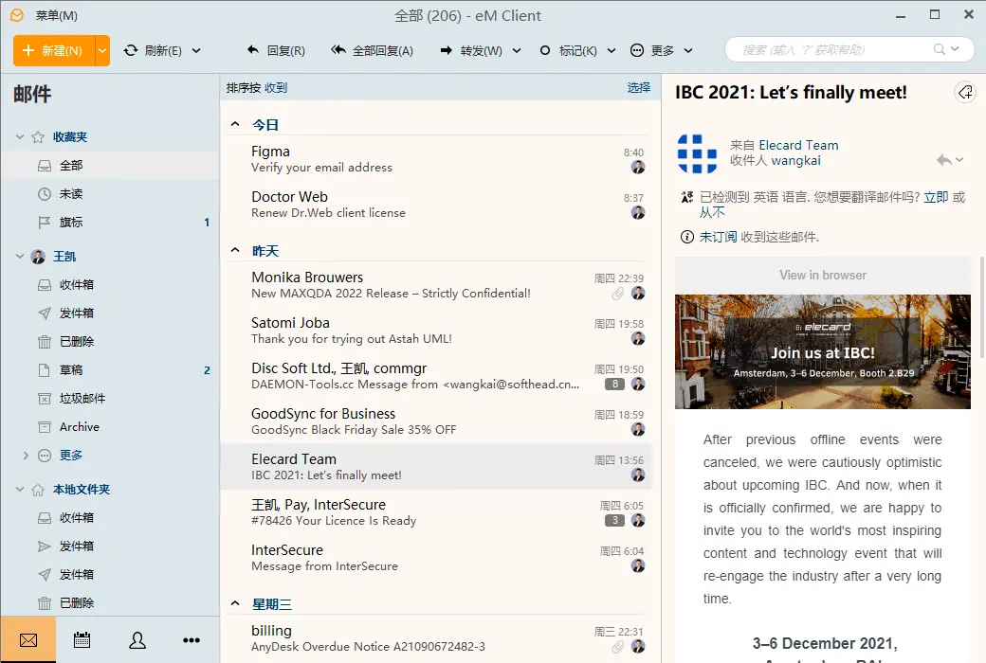Open the 旗标 flagged folder
986x663 pixels.
(110, 223)
